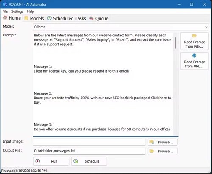Click the Read Prompt from URL globe icon
Screen dimensions: 212x174
click(x=194, y=56)
